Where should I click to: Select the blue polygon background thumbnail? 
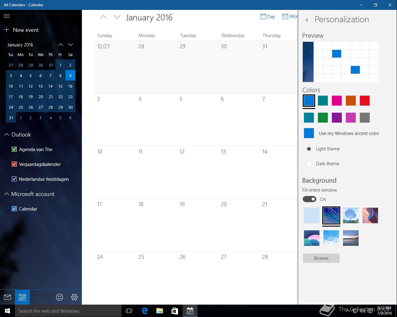tap(331, 238)
